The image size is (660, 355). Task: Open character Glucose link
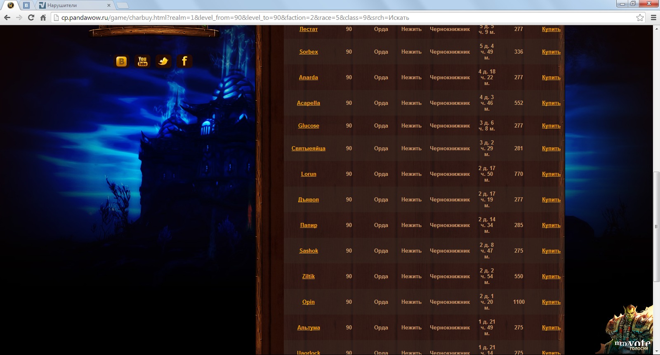[309, 125]
